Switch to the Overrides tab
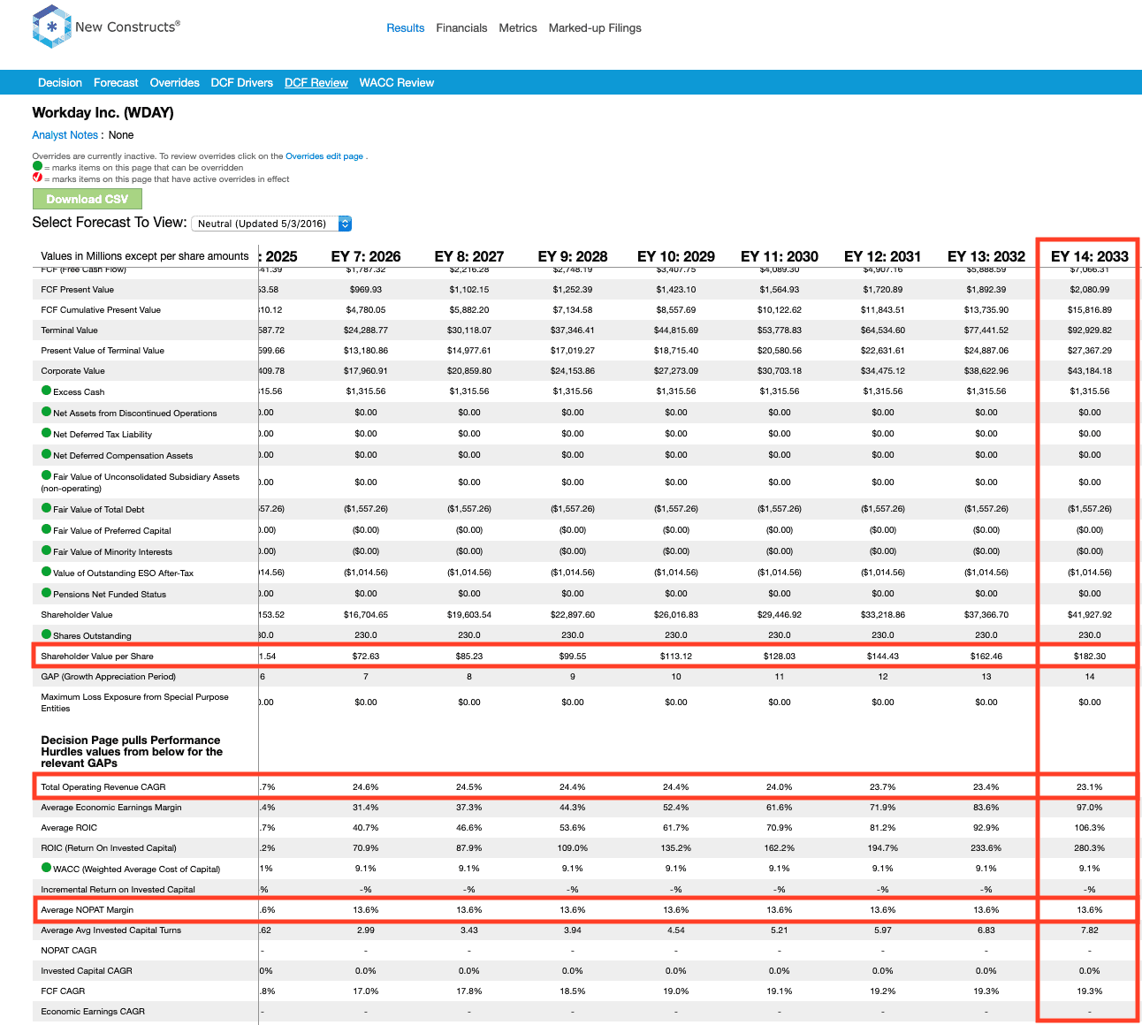Screen dimensions: 1142x1025 174,83
